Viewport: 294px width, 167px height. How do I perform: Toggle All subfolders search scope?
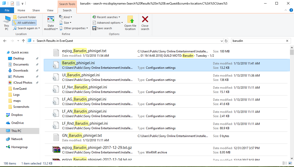tap(24, 23)
